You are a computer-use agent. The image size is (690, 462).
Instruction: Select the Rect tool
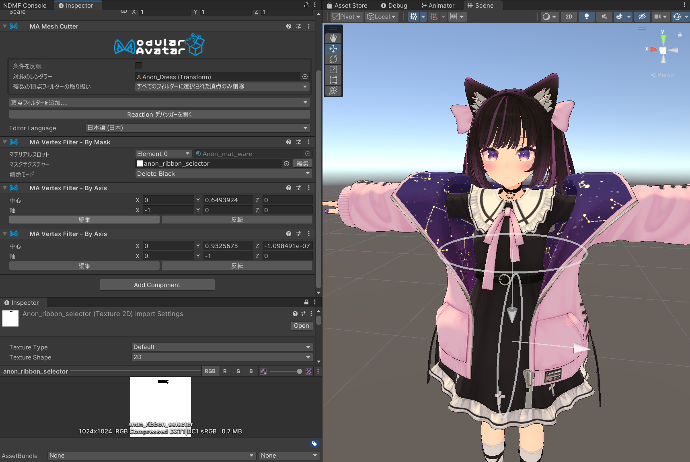tap(333, 80)
